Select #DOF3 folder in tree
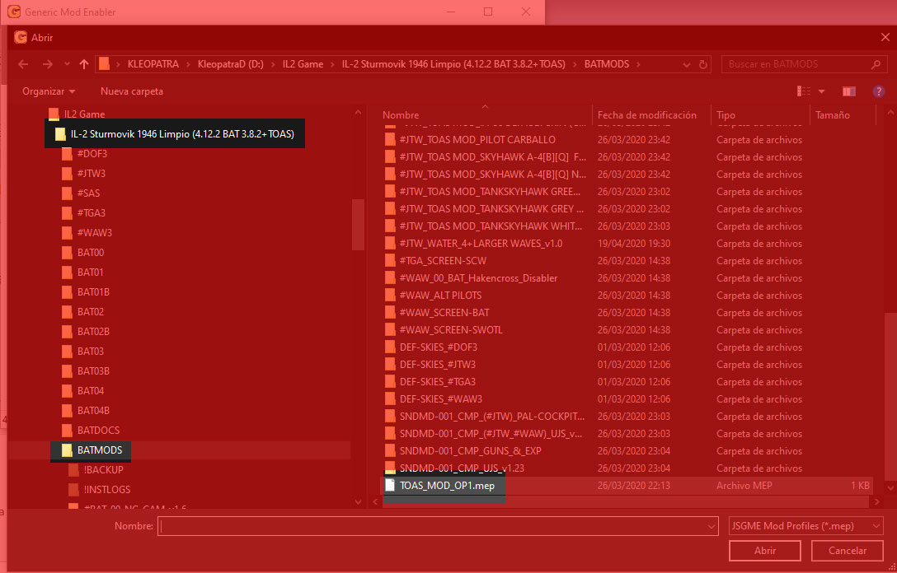897x573 pixels. (x=92, y=154)
